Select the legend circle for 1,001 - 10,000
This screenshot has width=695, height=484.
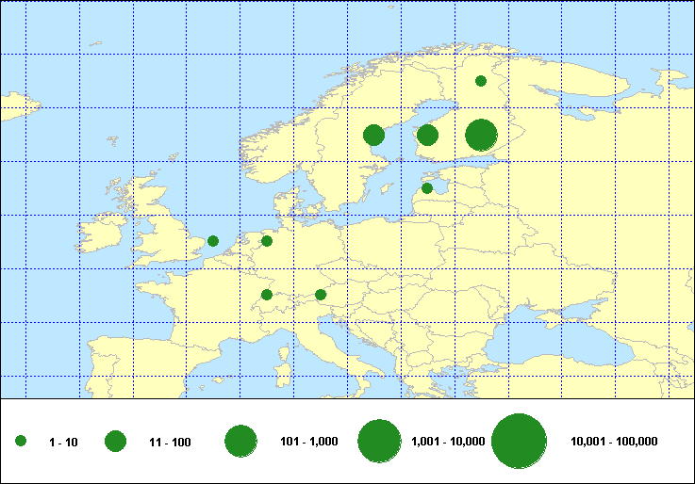pos(380,442)
